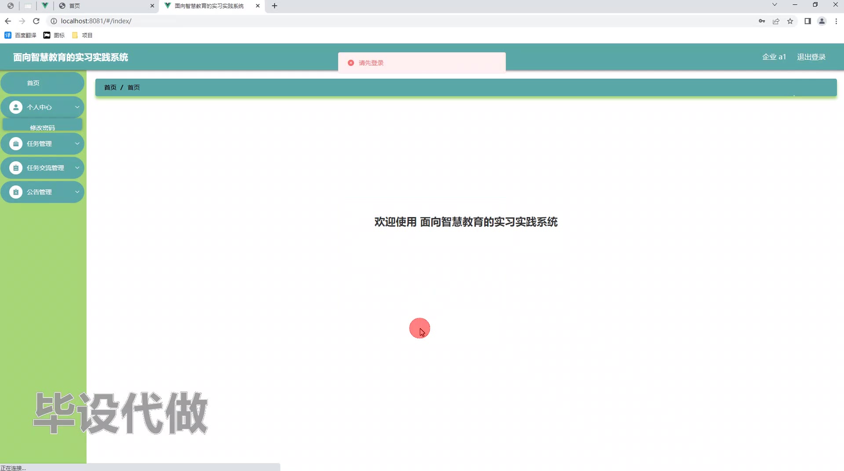Viewport: 844px width, 471px height.
Task: Open the 百度翻译 bookmark
Action: click(x=20, y=35)
